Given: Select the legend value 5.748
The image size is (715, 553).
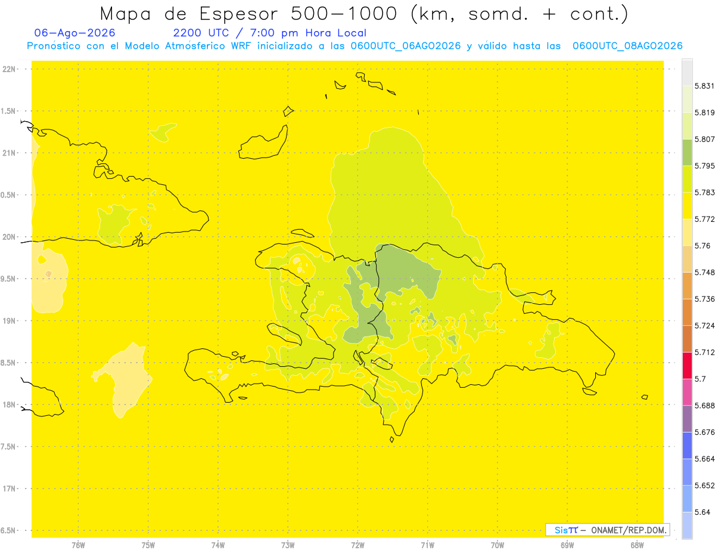Looking at the screenshot, I should click(x=704, y=273).
